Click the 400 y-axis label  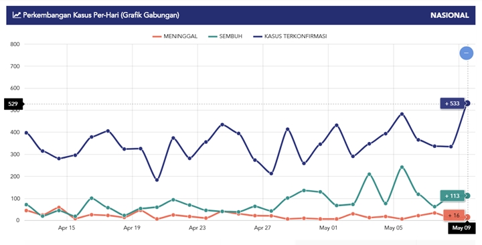pyautogui.click(x=15, y=133)
